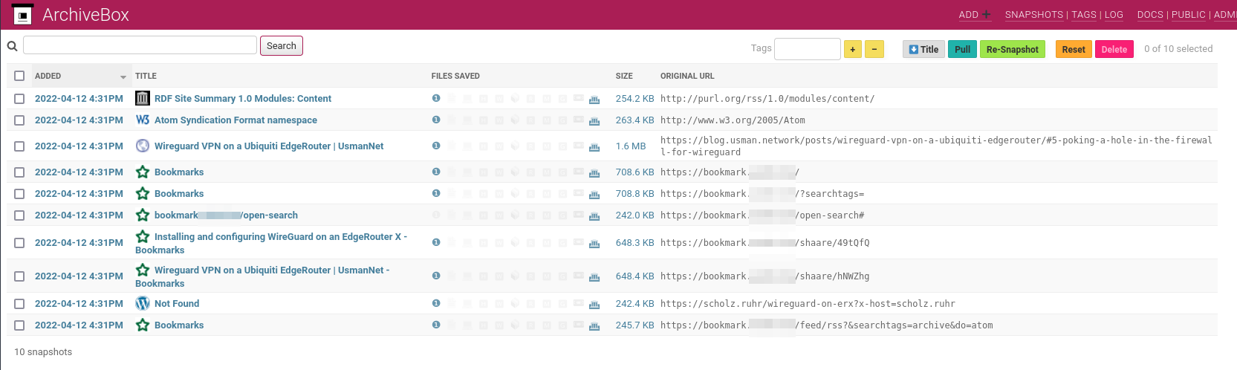Open LOG in the top navigation
This screenshot has height=370, width=1237.
pyautogui.click(x=1114, y=14)
